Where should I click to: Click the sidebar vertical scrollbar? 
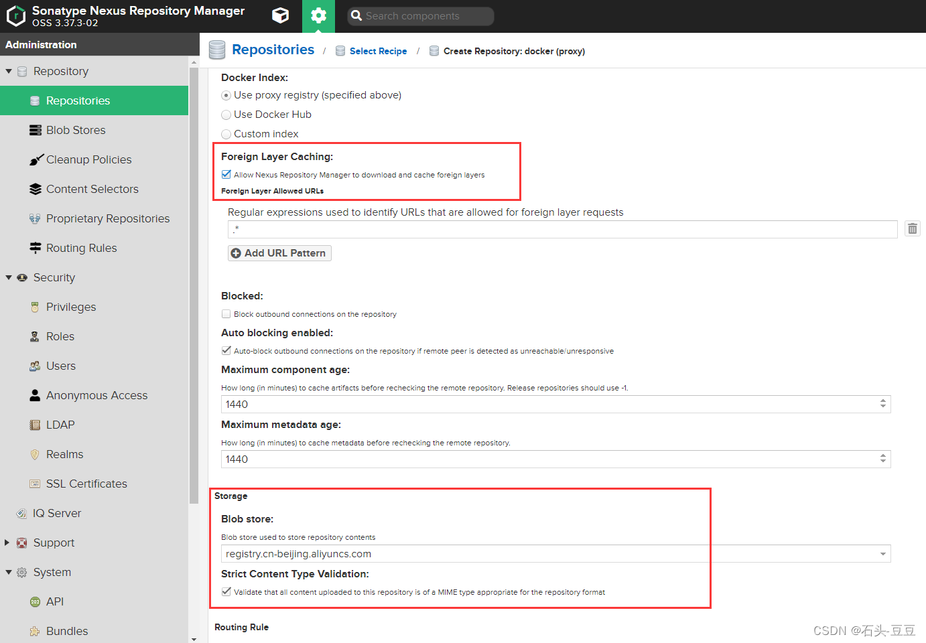[194, 285]
